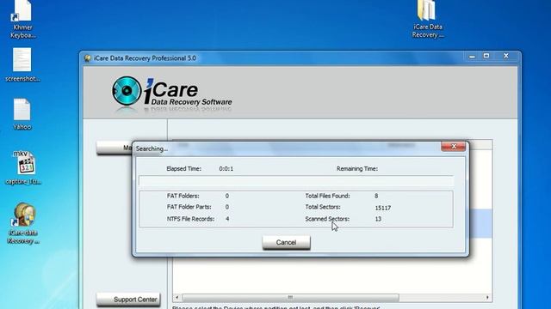Screen dimensions: 551x309
Task: Click the NTFS File Records label
Action: tap(190, 219)
